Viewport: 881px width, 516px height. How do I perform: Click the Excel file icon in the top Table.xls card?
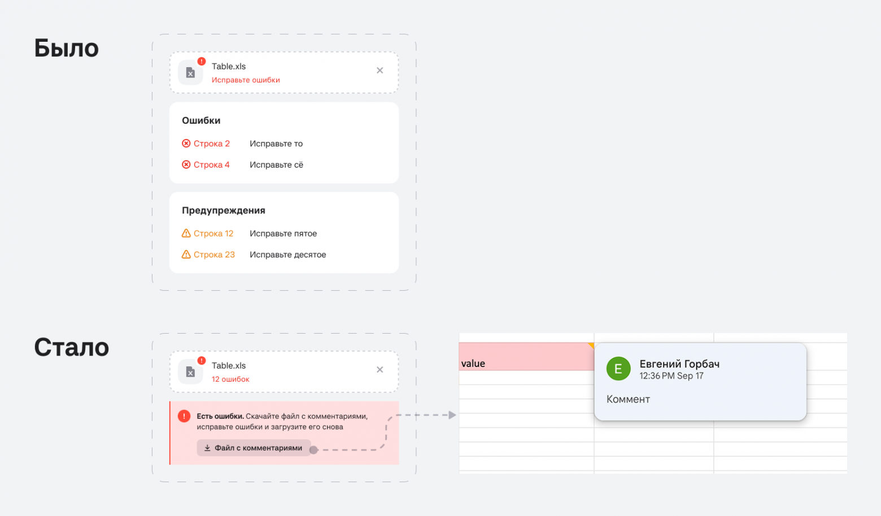point(190,73)
